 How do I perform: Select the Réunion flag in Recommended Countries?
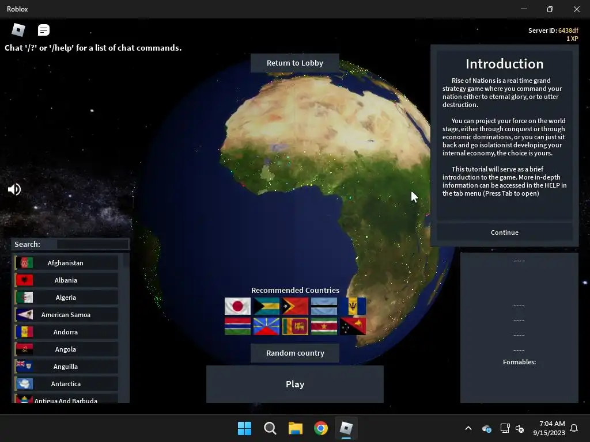266,326
